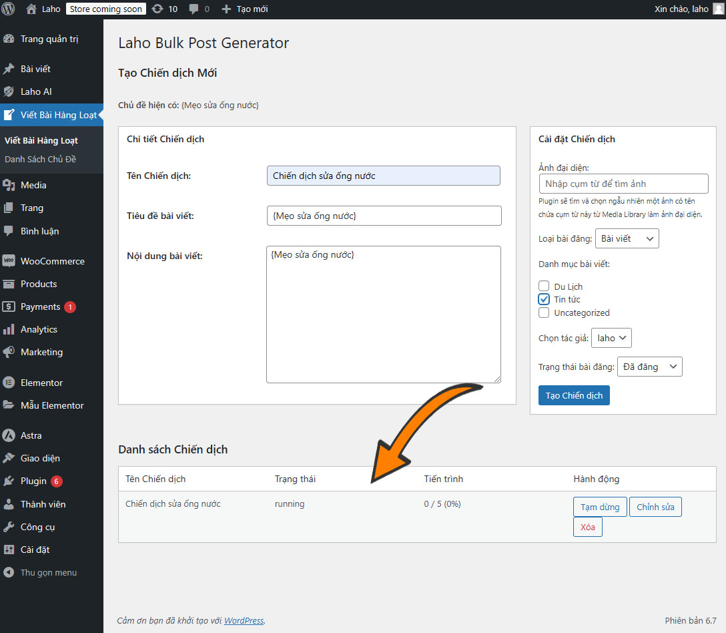Open the Loại bài đăng dropdown
726x633 pixels.
[627, 238]
